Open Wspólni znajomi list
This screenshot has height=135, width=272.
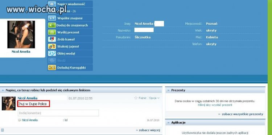point(70,18)
